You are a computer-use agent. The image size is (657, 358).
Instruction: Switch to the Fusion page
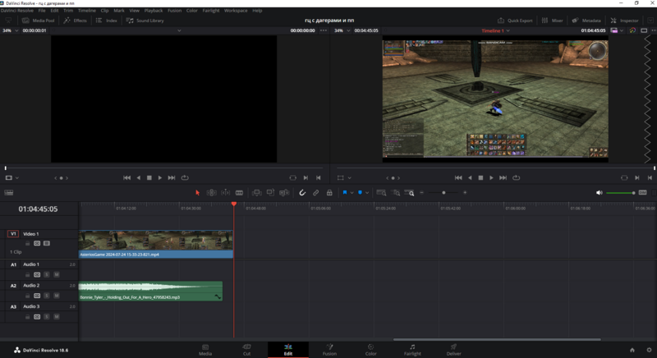pyautogui.click(x=329, y=350)
